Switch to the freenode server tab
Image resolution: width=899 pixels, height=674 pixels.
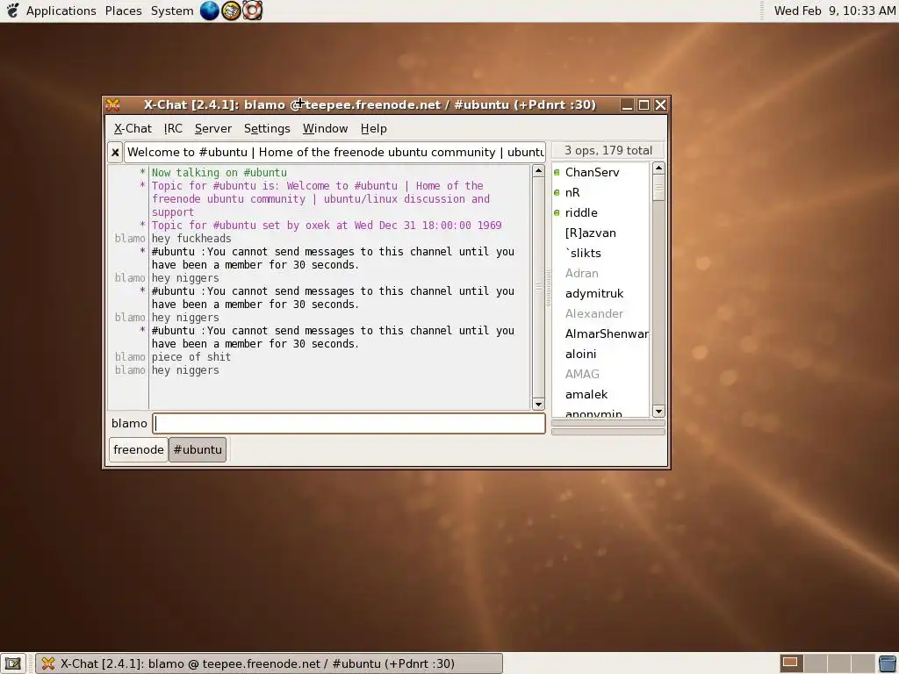[138, 450]
